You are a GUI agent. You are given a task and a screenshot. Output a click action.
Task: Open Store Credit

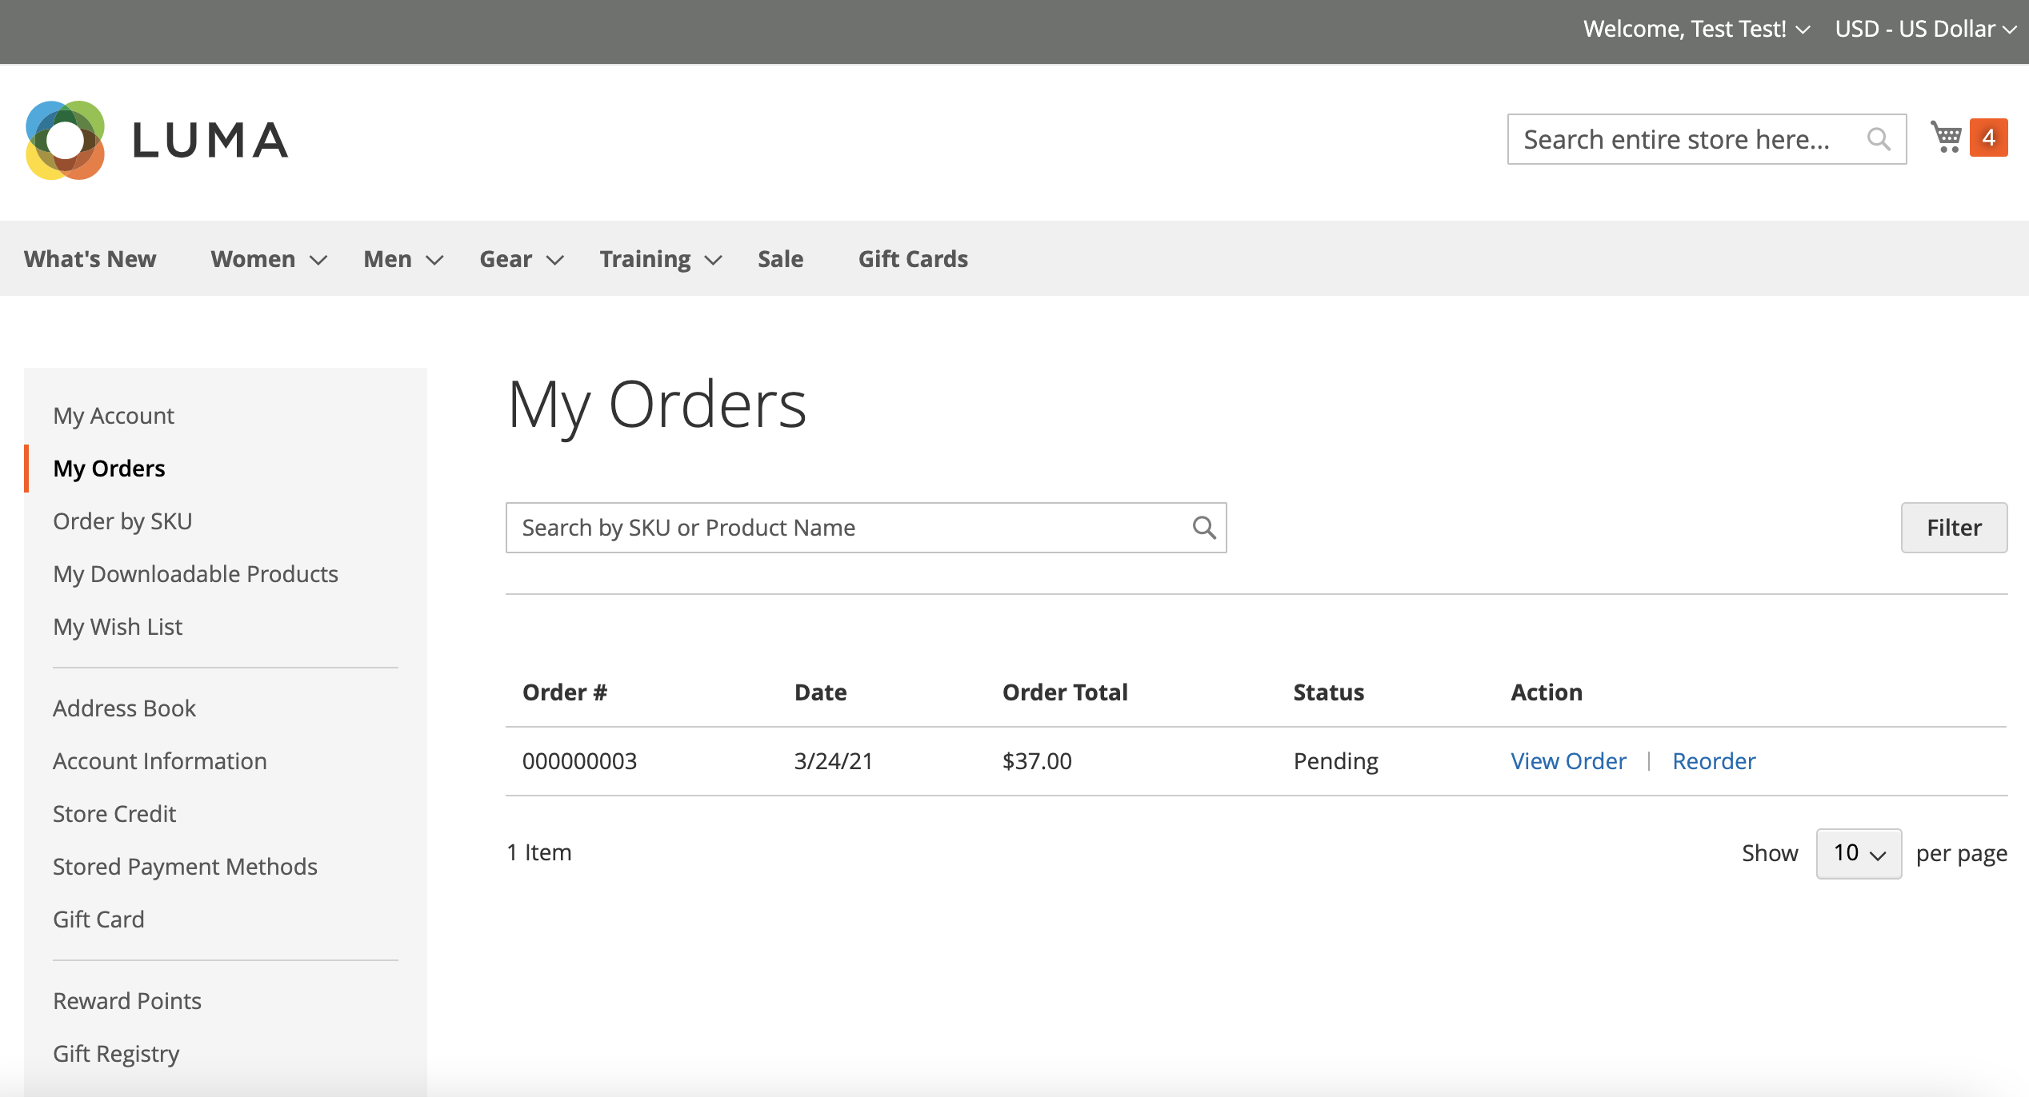click(114, 814)
